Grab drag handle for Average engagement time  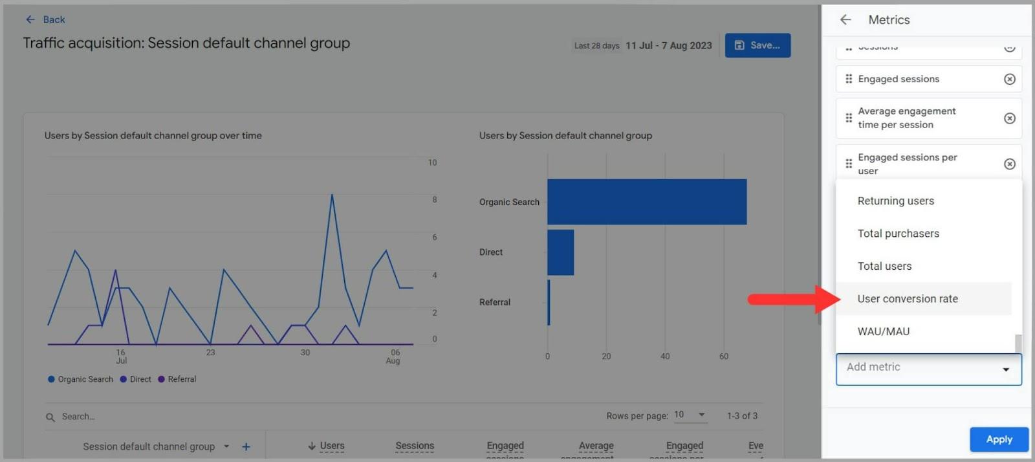[x=849, y=118]
